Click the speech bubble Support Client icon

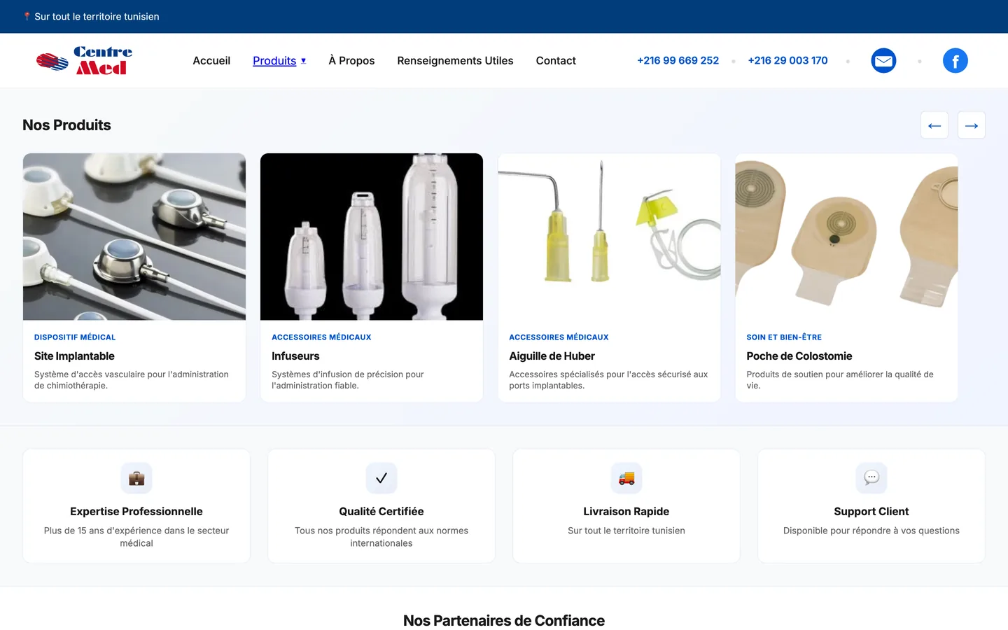click(x=871, y=478)
